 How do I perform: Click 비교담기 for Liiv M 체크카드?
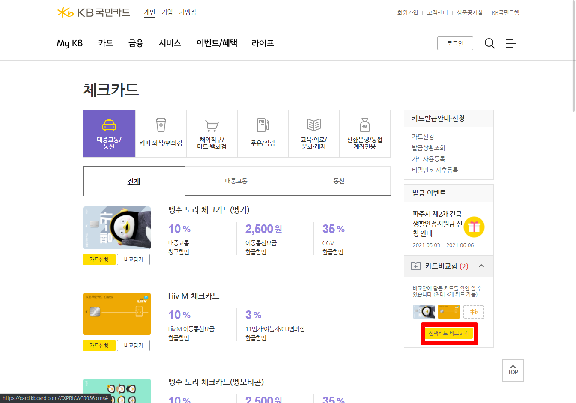click(134, 346)
